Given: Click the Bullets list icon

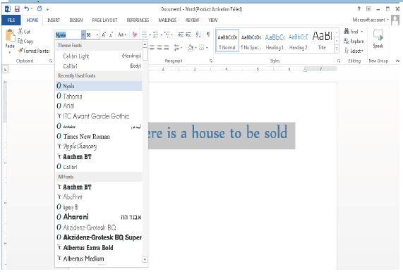Looking at the screenshot, I should [x=145, y=35].
